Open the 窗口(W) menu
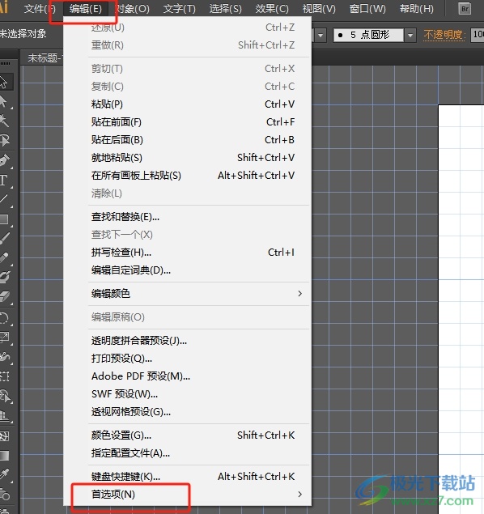This screenshot has height=514, width=484. click(x=367, y=9)
